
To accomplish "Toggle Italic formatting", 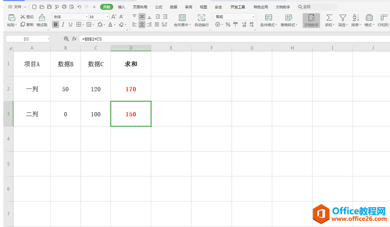I will pos(63,25).
